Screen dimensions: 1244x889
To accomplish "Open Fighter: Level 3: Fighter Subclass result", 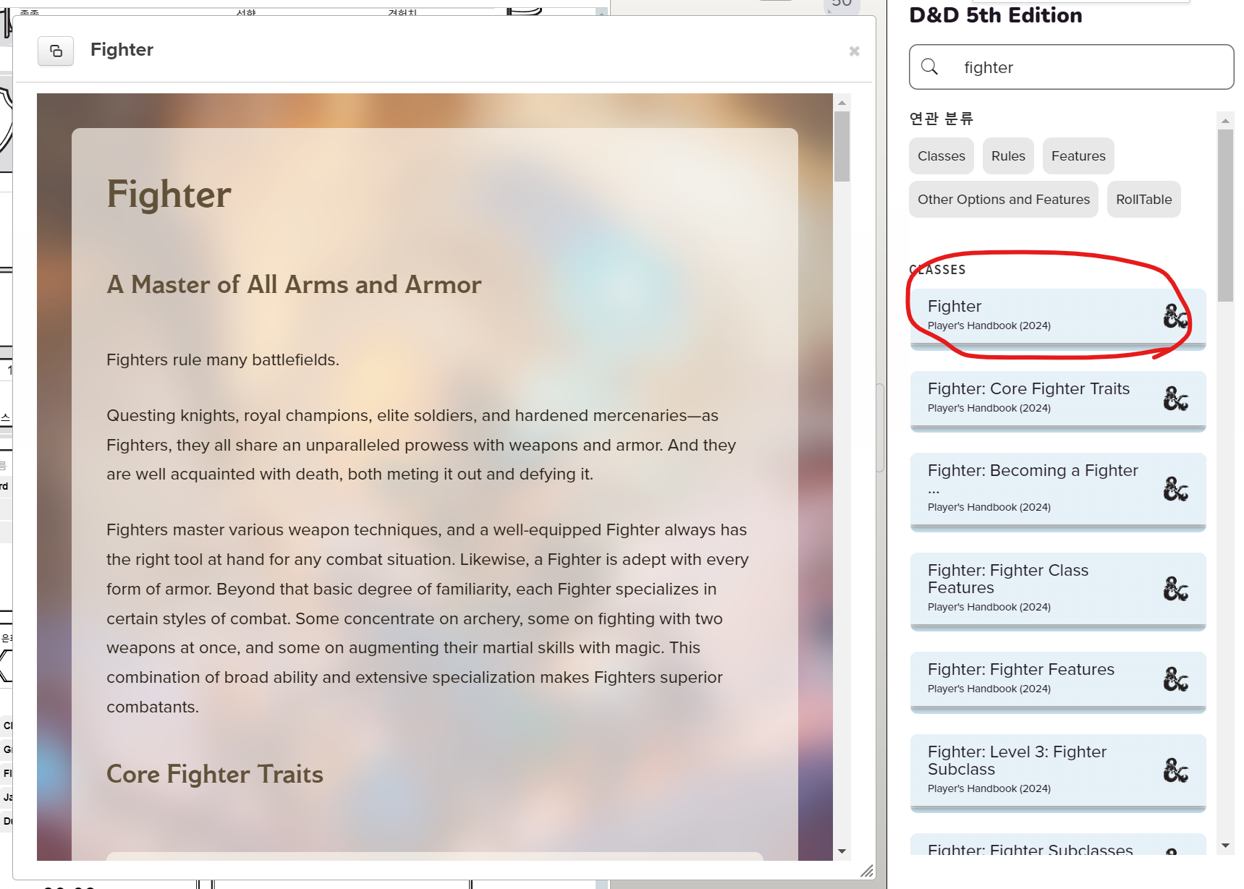I will tap(1058, 773).
